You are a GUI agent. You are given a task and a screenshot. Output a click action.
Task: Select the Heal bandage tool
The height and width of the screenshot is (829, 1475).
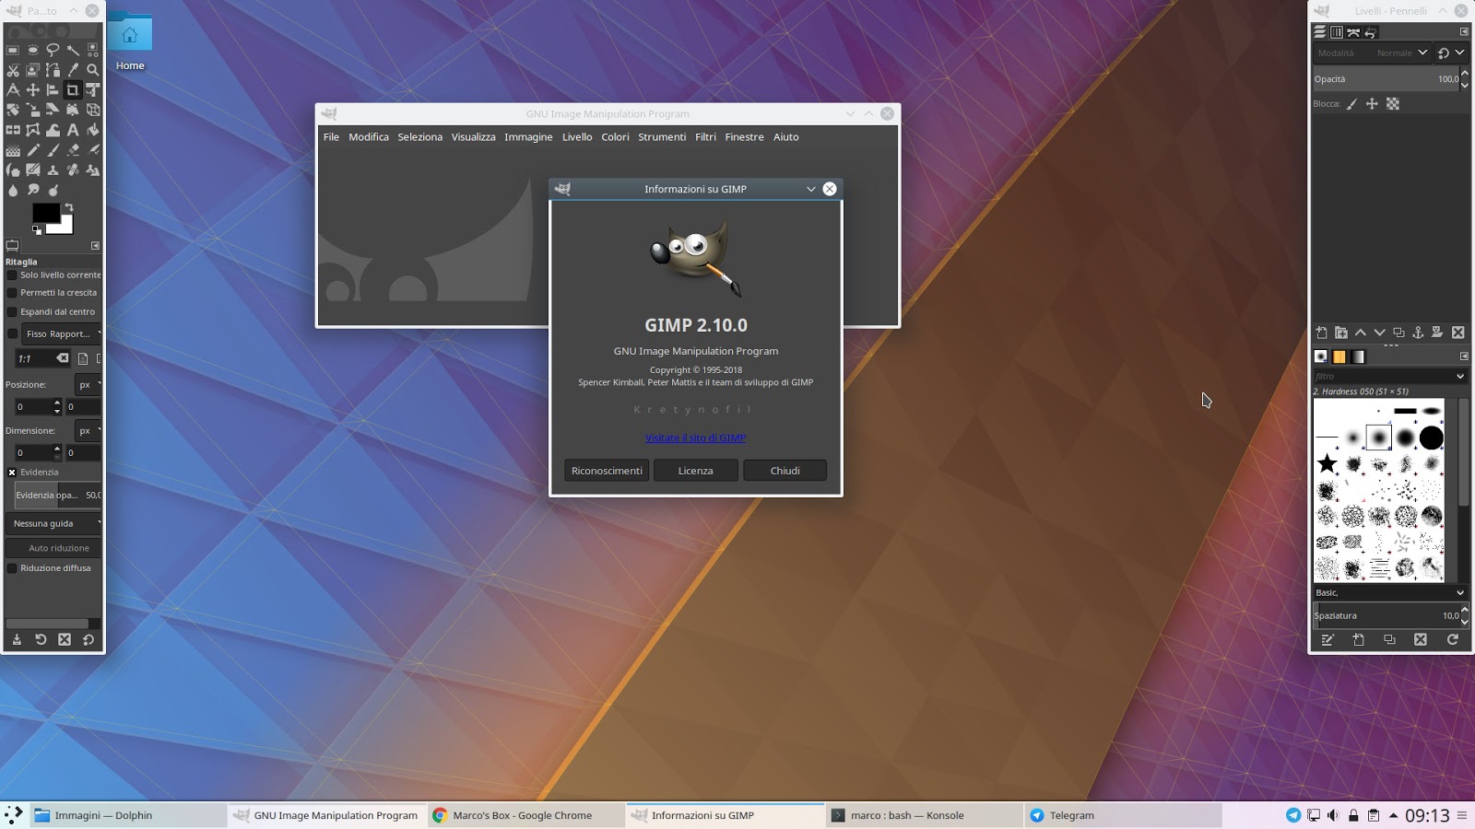pyautogui.click(x=73, y=170)
